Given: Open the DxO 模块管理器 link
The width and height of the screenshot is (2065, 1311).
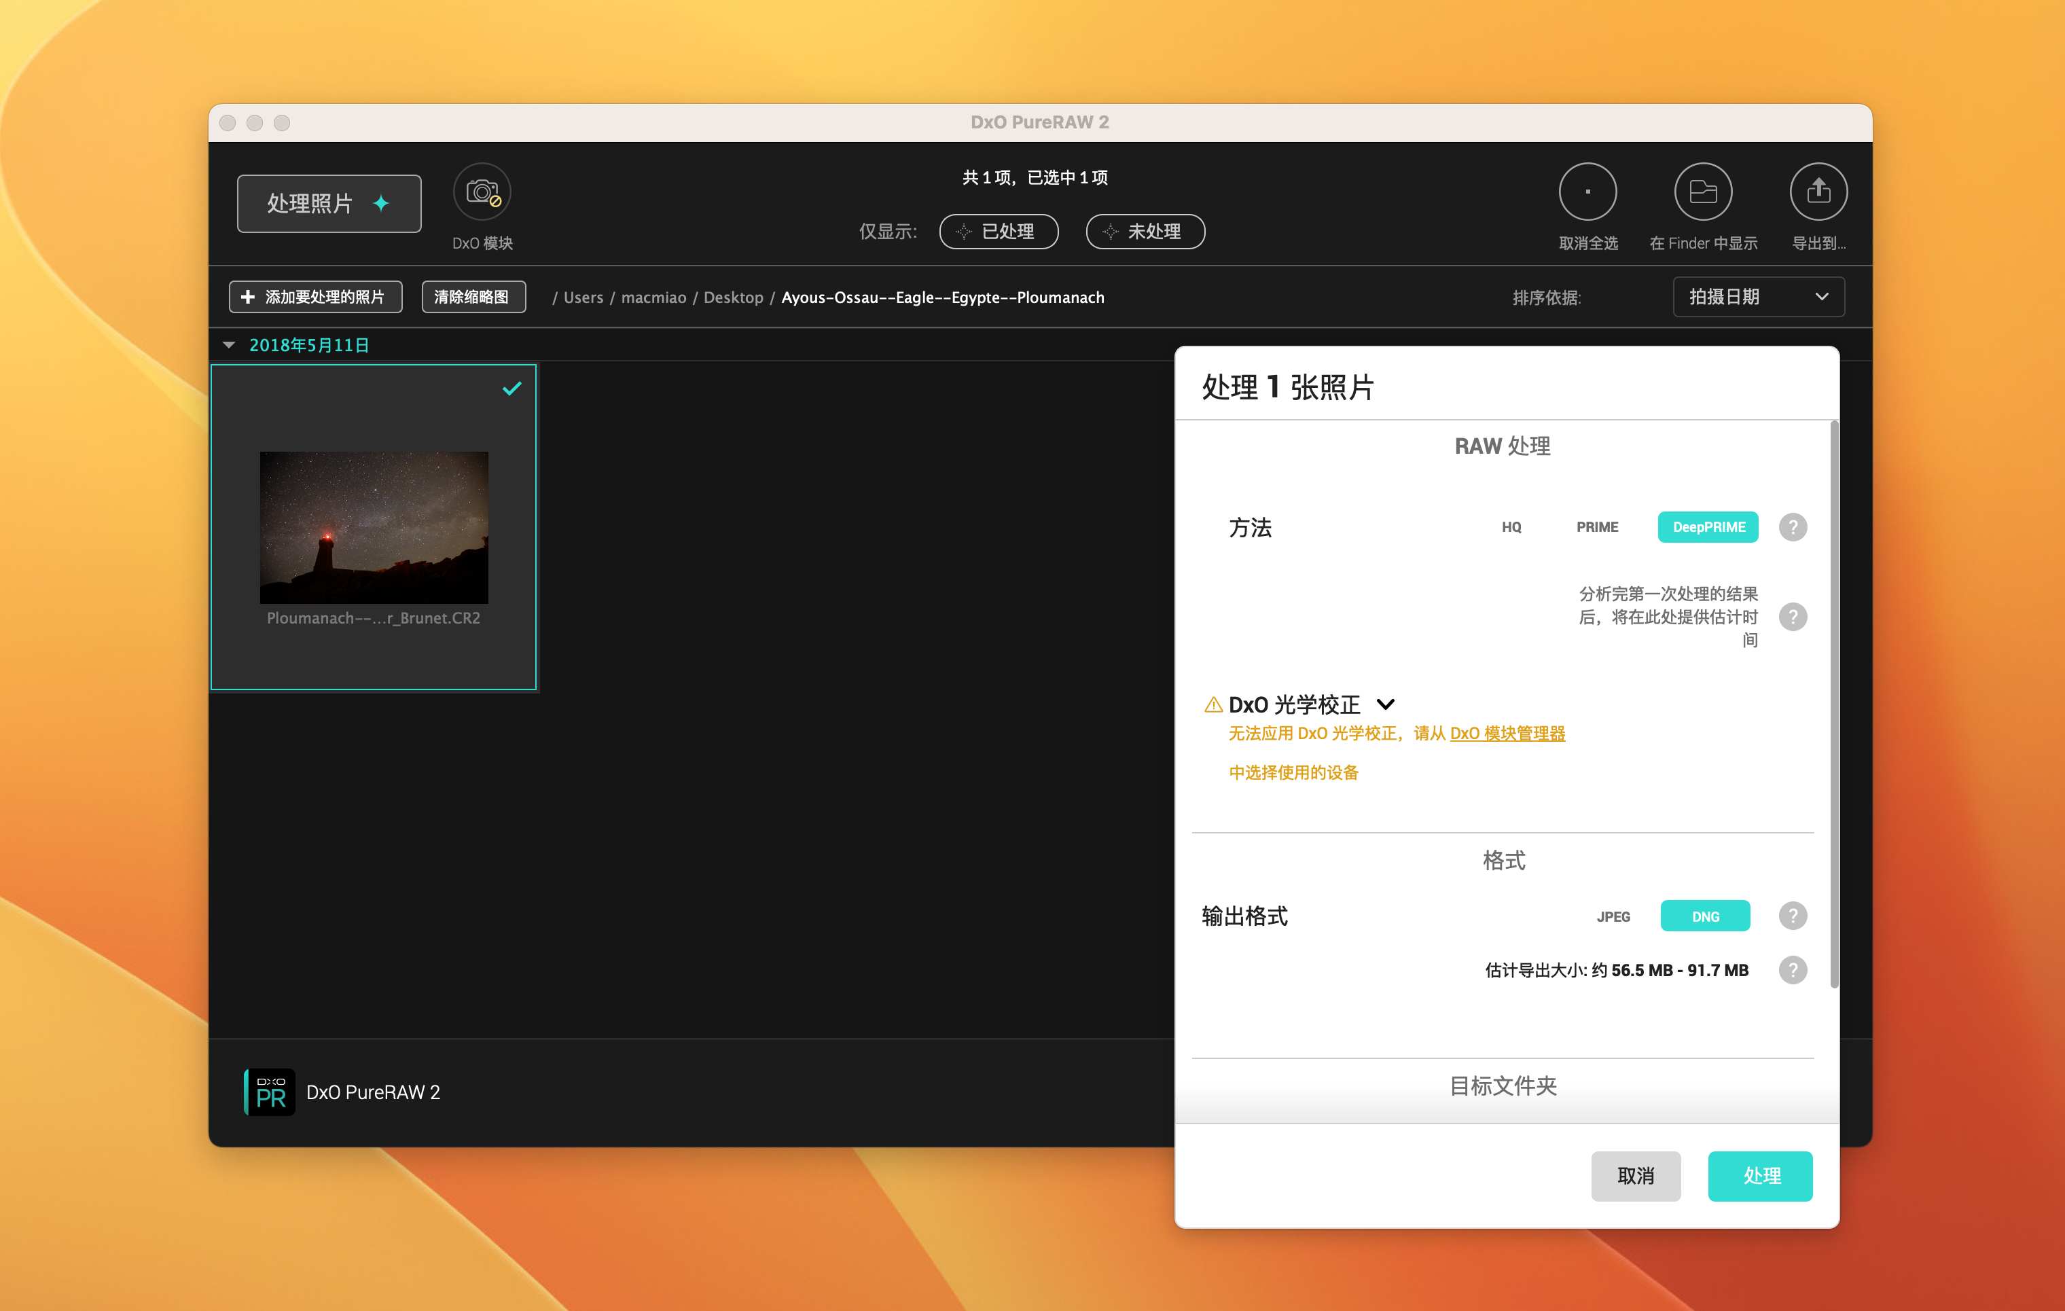Looking at the screenshot, I should tap(1507, 733).
